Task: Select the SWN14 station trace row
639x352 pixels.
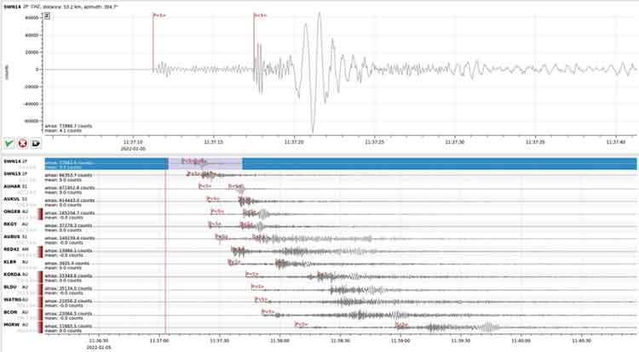Action: [341, 164]
